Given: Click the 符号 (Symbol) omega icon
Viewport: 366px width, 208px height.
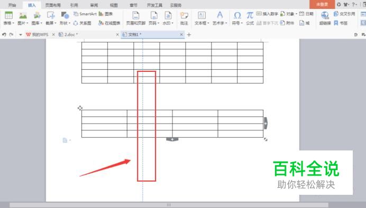Looking at the screenshot, I should click(237, 15).
